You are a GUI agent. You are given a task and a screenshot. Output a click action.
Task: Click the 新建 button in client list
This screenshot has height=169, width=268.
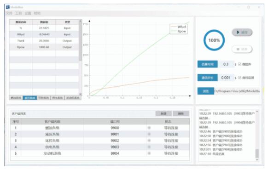pos(163,113)
